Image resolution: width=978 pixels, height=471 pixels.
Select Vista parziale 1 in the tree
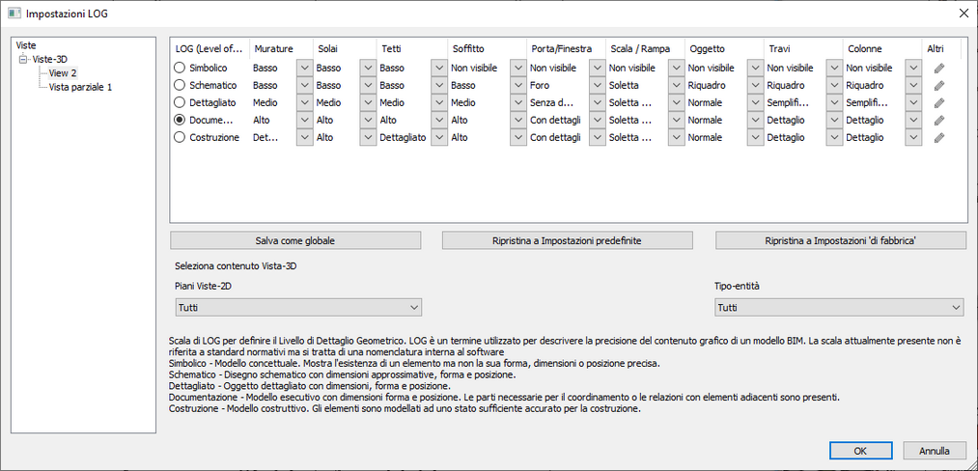click(80, 87)
